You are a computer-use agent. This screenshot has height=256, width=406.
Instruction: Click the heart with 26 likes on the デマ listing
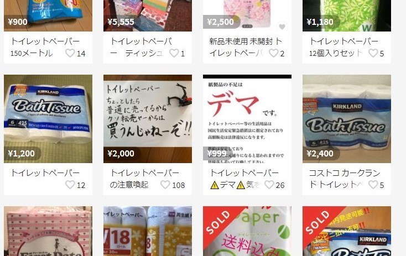coord(269,185)
